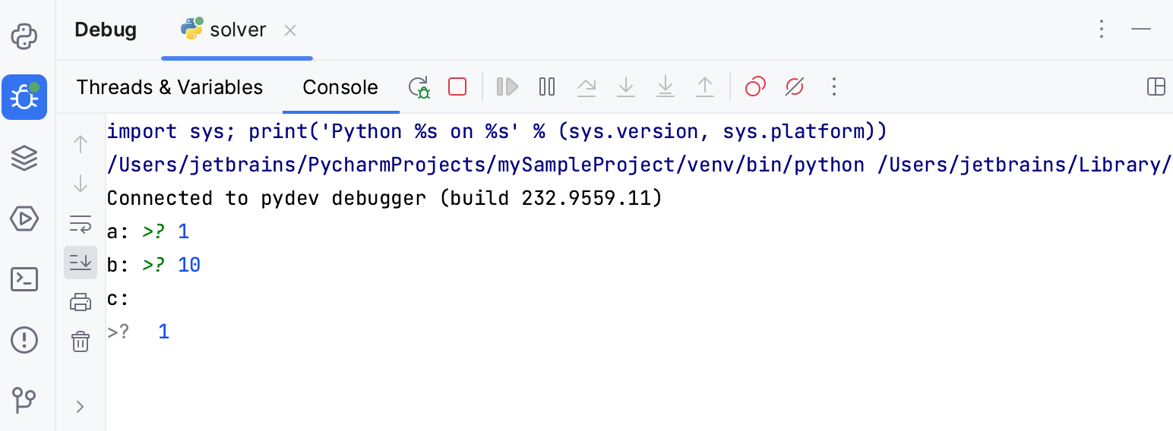The width and height of the screenshot is (1173, 431).
Task: Click the Resume Program button
Action: pos(507,87)
